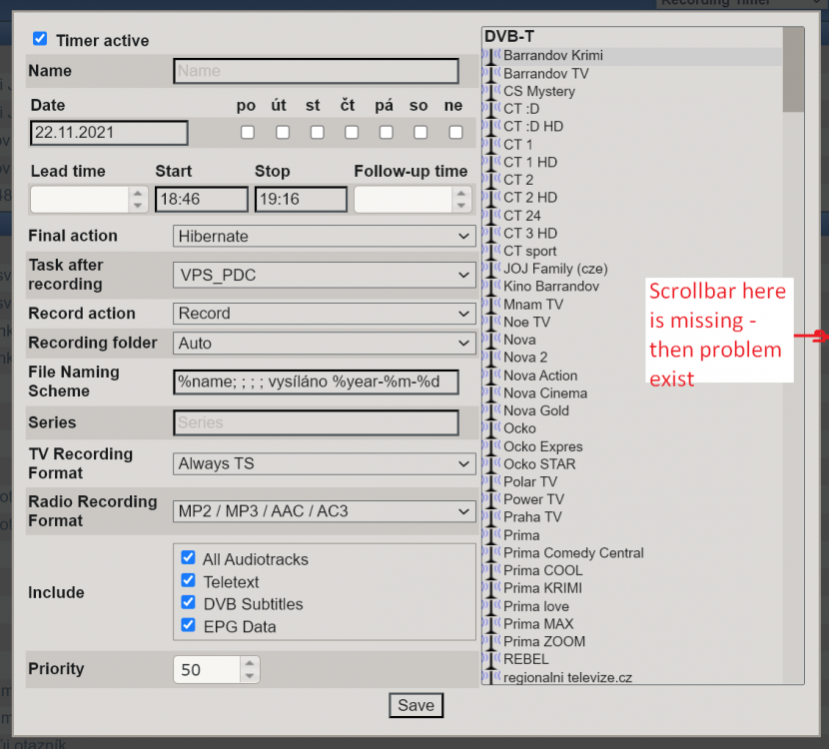Viewport: 829px width, 749px height.
Task: Click into the timer Name field
Action: click(316, 71)
